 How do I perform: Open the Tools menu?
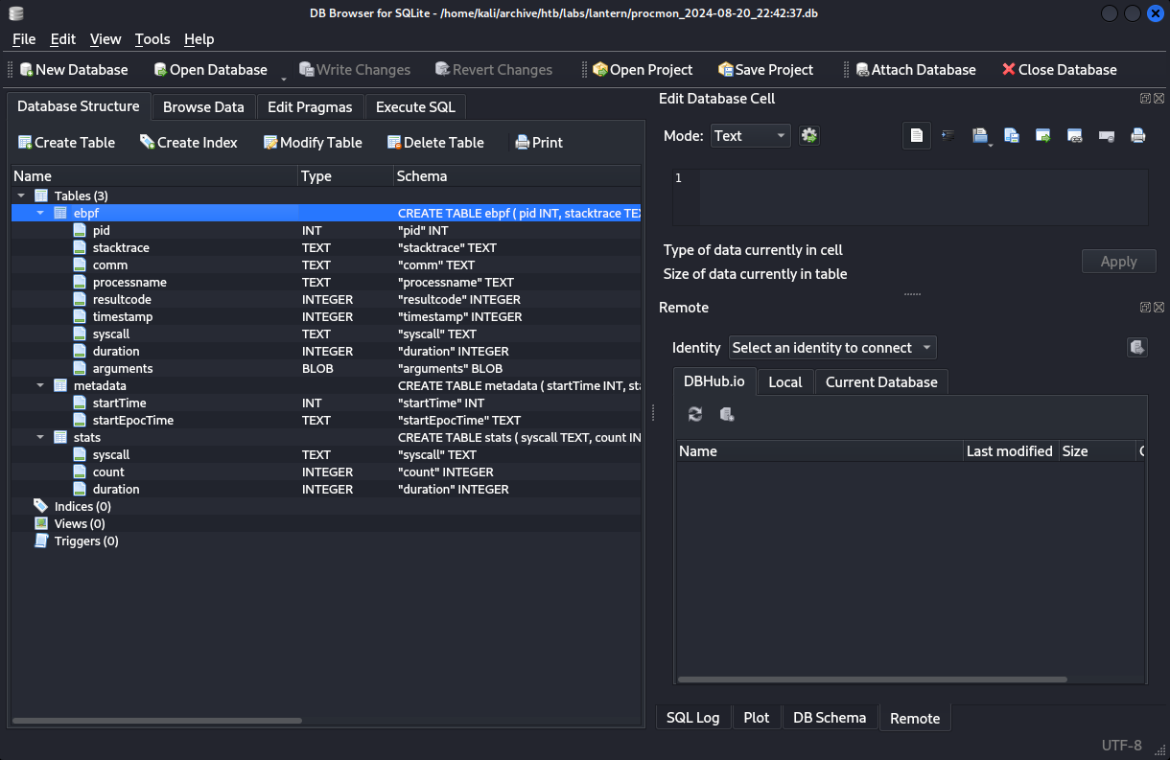(152, 39)
